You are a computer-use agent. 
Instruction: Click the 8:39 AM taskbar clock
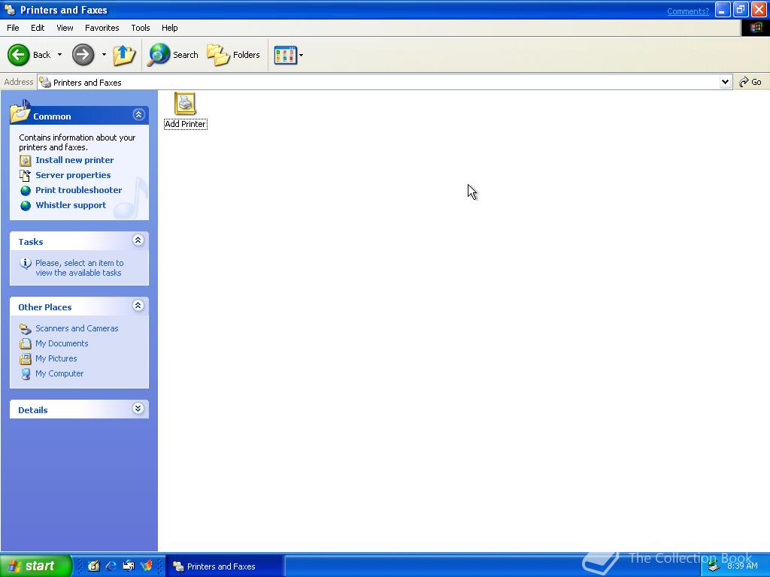[x=742, y=566]
